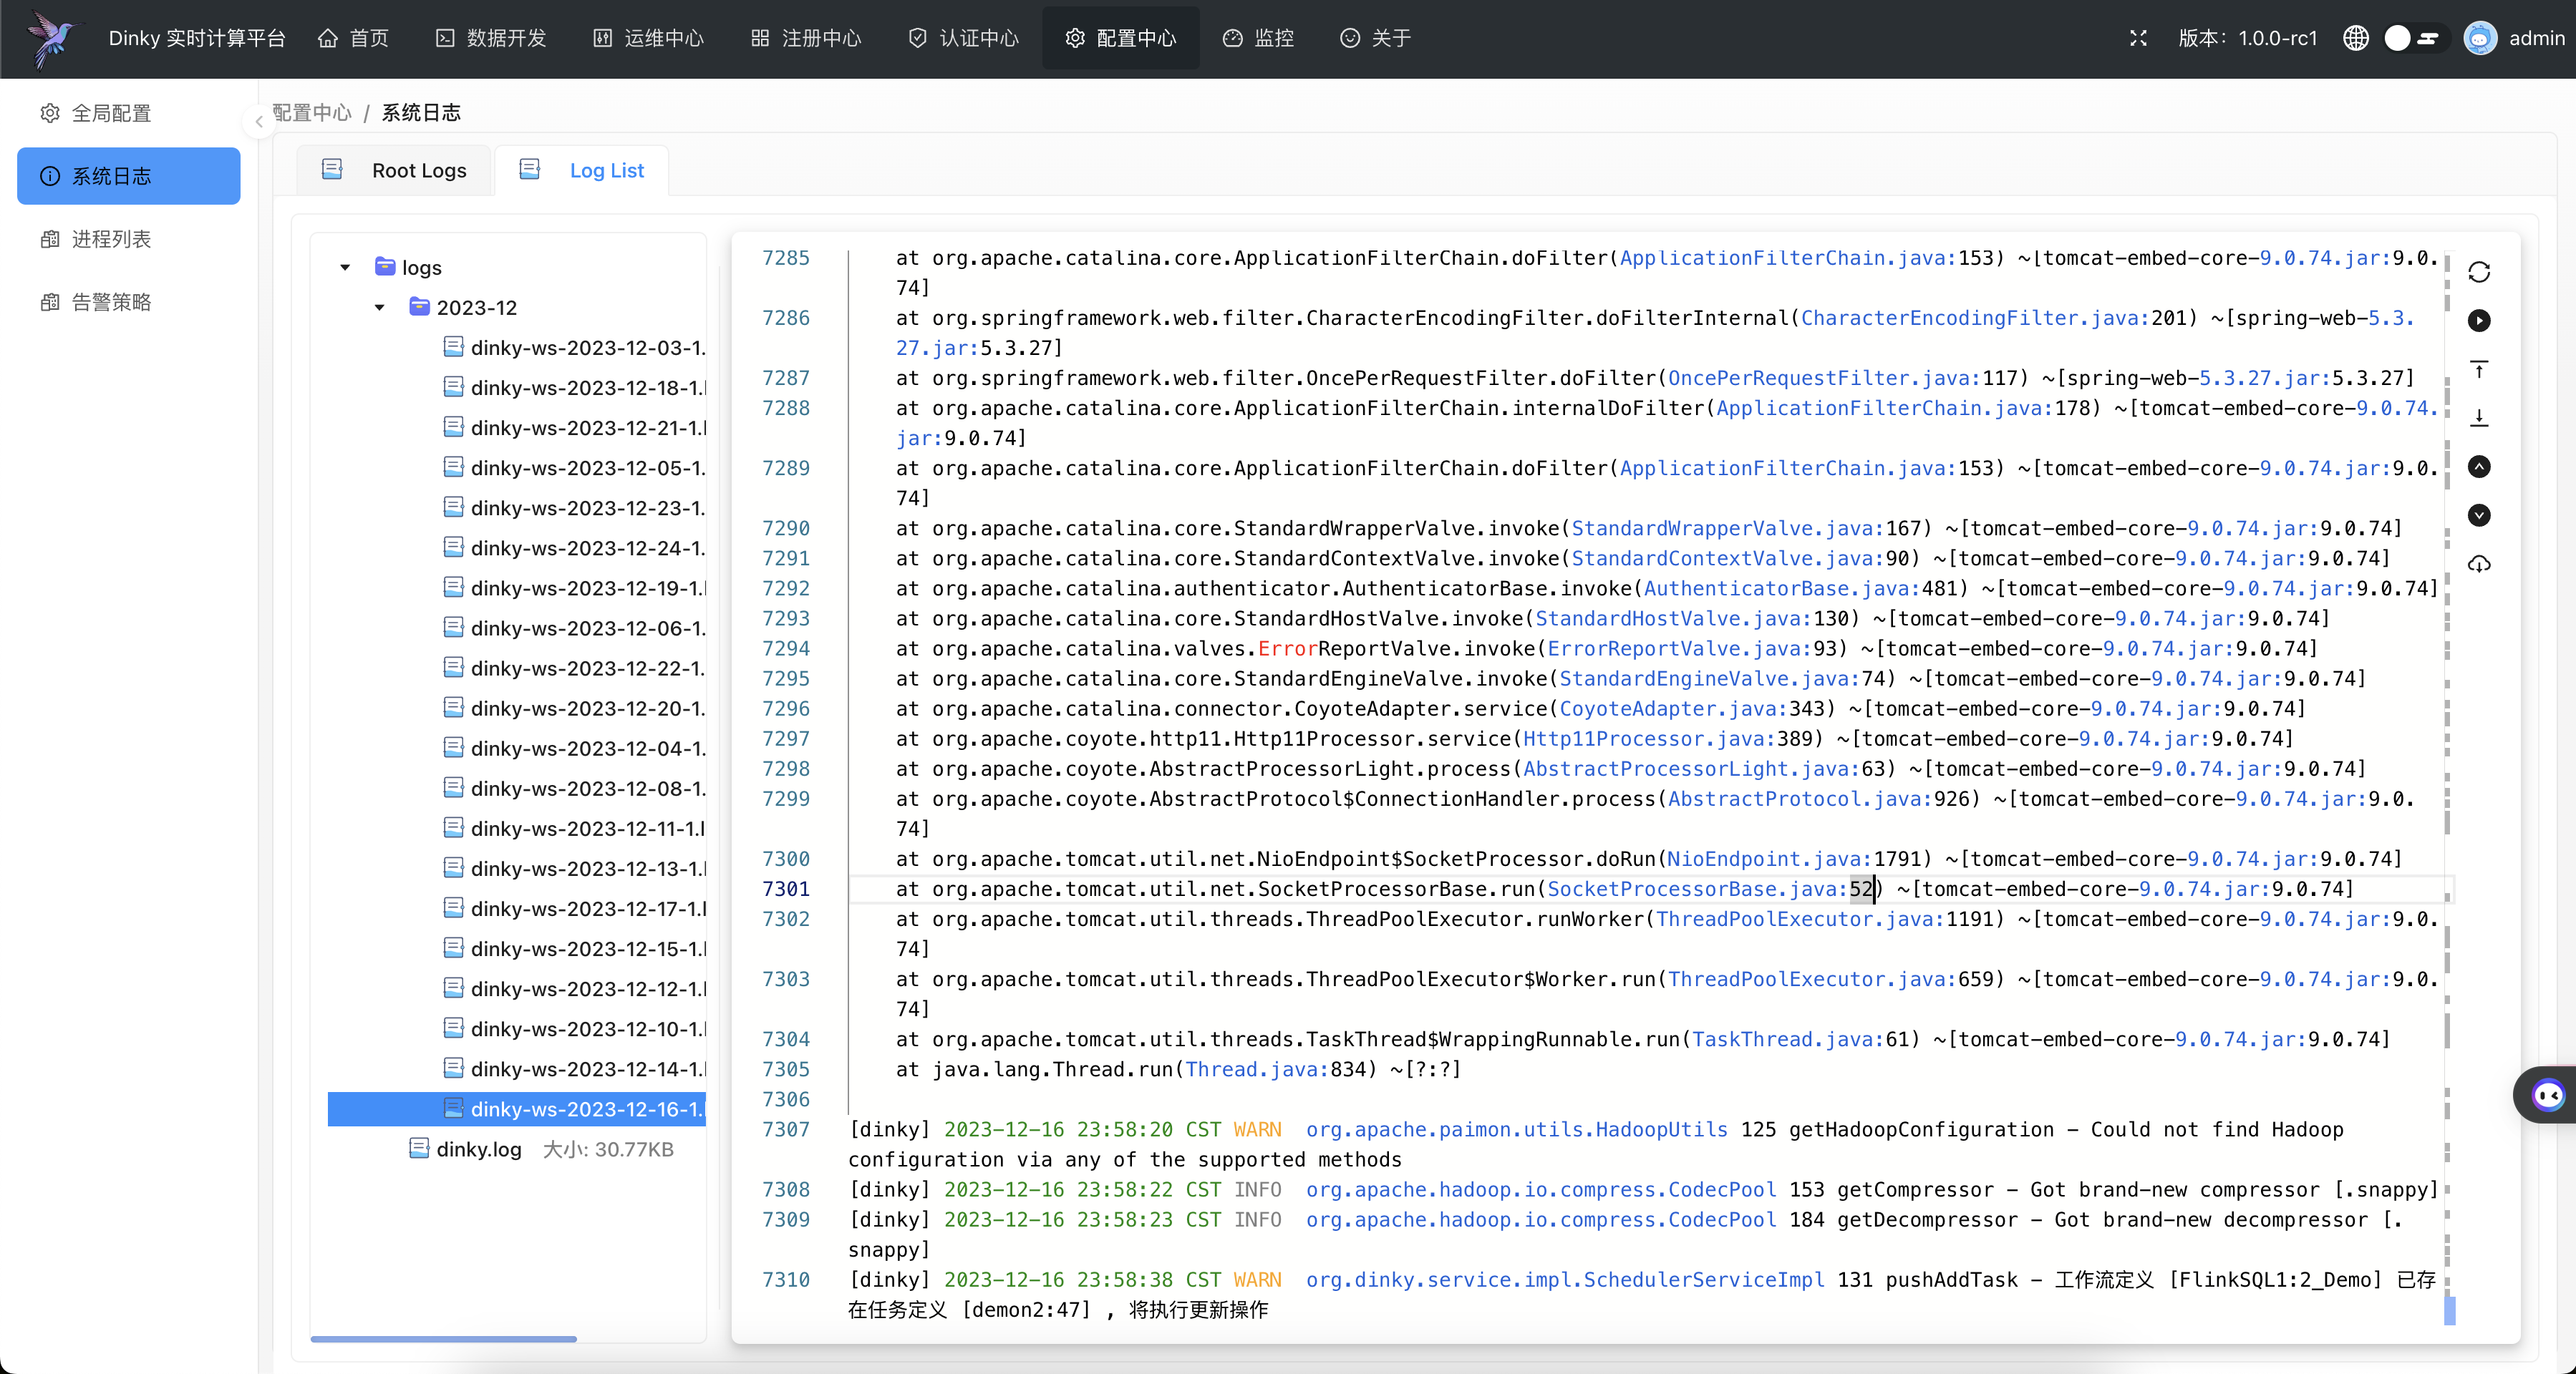The height and width of the screenshot is (1374, 2576).
Task: Select highlighted file dinky-ws-2023-12-16-1
Action: click(518, 1109)
